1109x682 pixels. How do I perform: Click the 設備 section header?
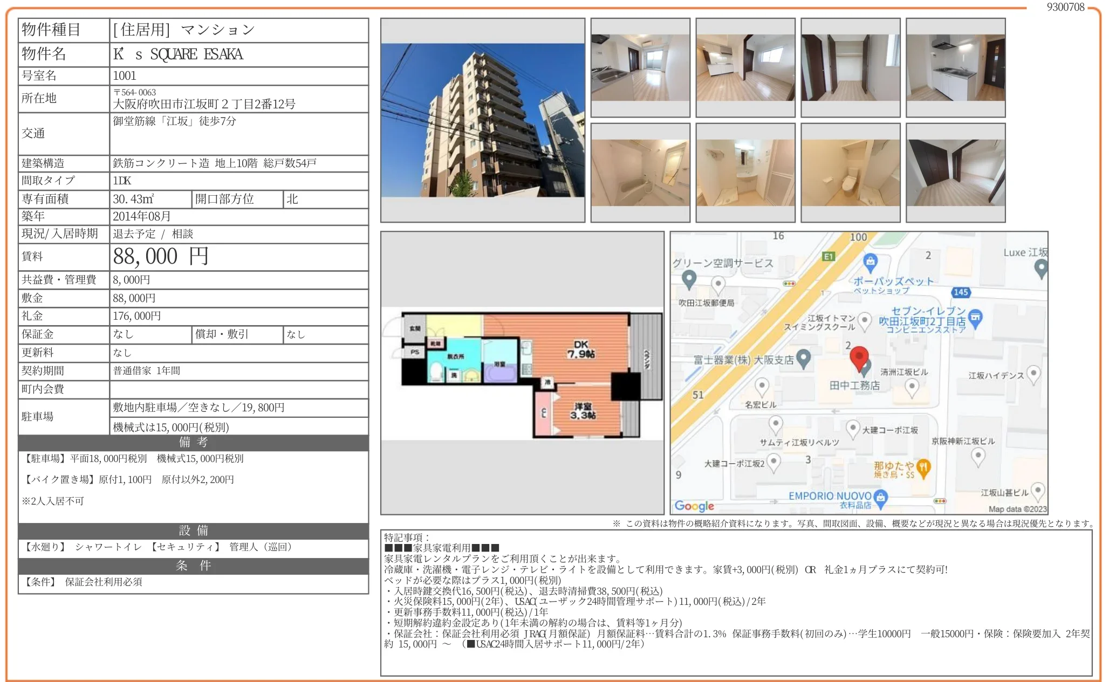point(193,531)
